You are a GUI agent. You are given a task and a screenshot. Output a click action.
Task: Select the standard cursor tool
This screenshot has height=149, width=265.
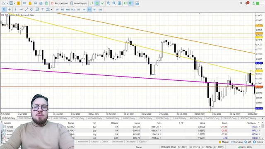click(x=4, y=10)
